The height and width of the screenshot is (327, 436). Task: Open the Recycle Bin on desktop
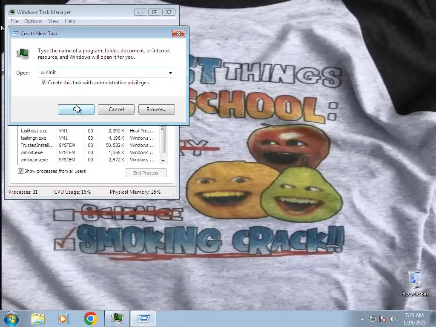[x=415, y=283]
